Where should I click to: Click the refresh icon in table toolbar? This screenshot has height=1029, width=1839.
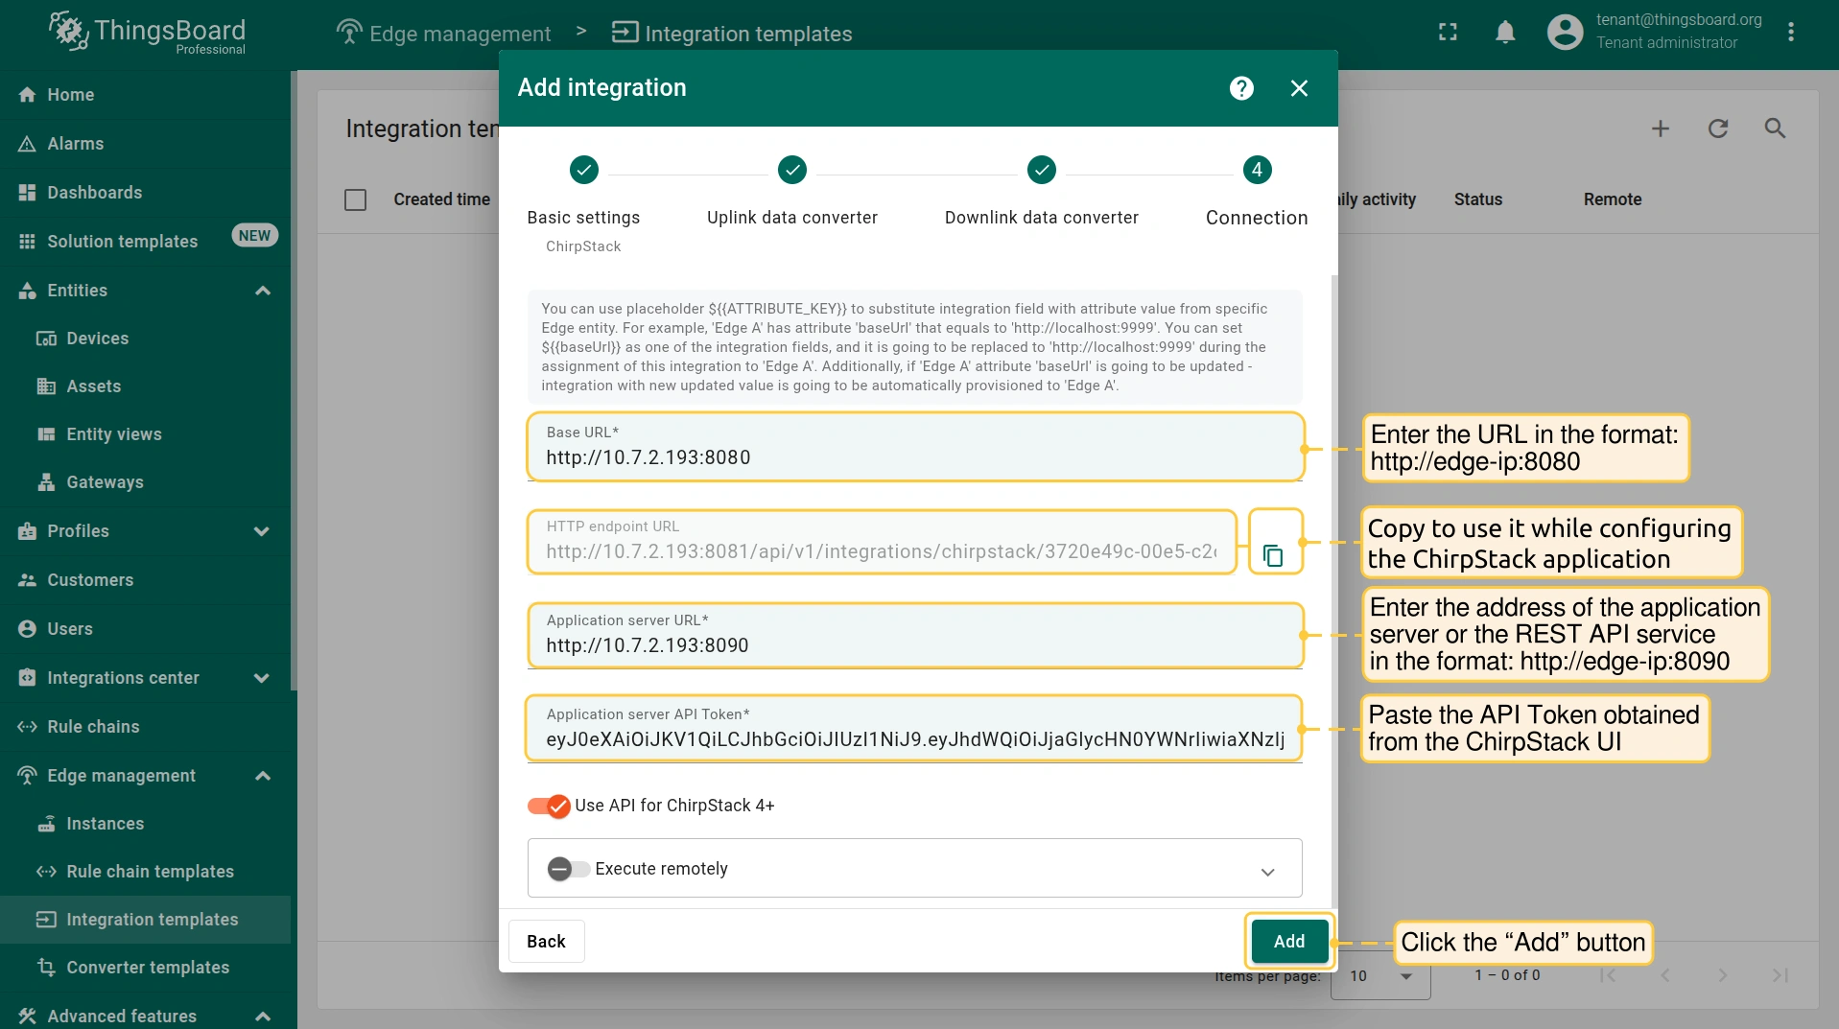pos(1717,129)
